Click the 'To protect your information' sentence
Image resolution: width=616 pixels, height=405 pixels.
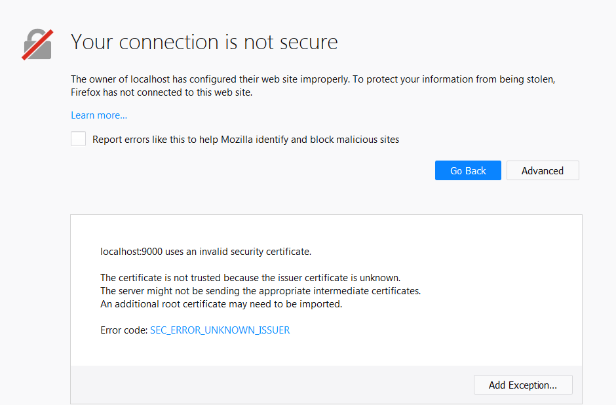click(x=453, y=79)
